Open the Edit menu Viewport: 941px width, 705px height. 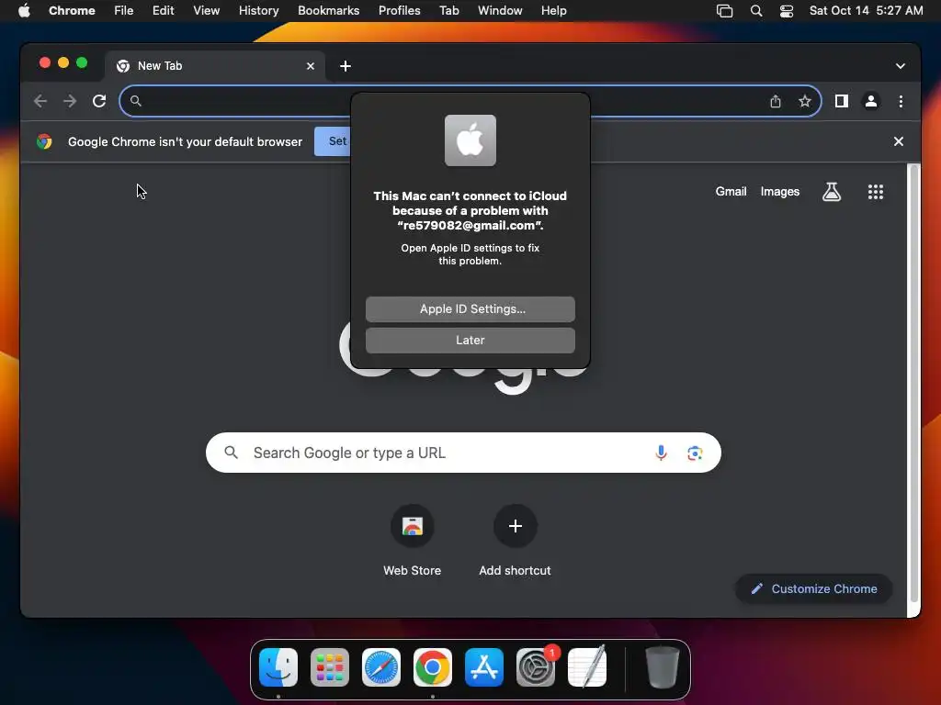pos(163,10)
